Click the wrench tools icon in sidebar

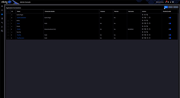(2, 22)
